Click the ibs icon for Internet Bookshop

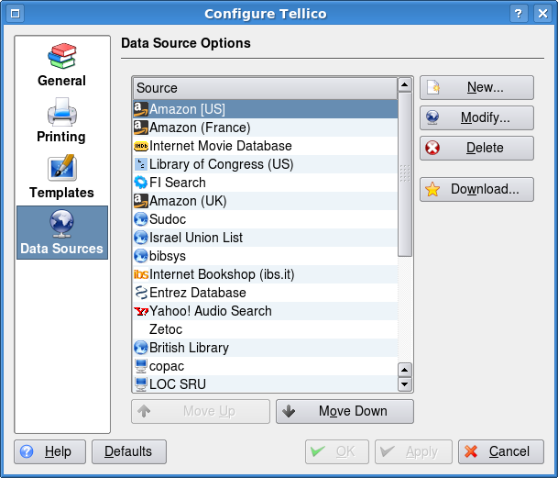pyautogui.click(x=141, y=274)
